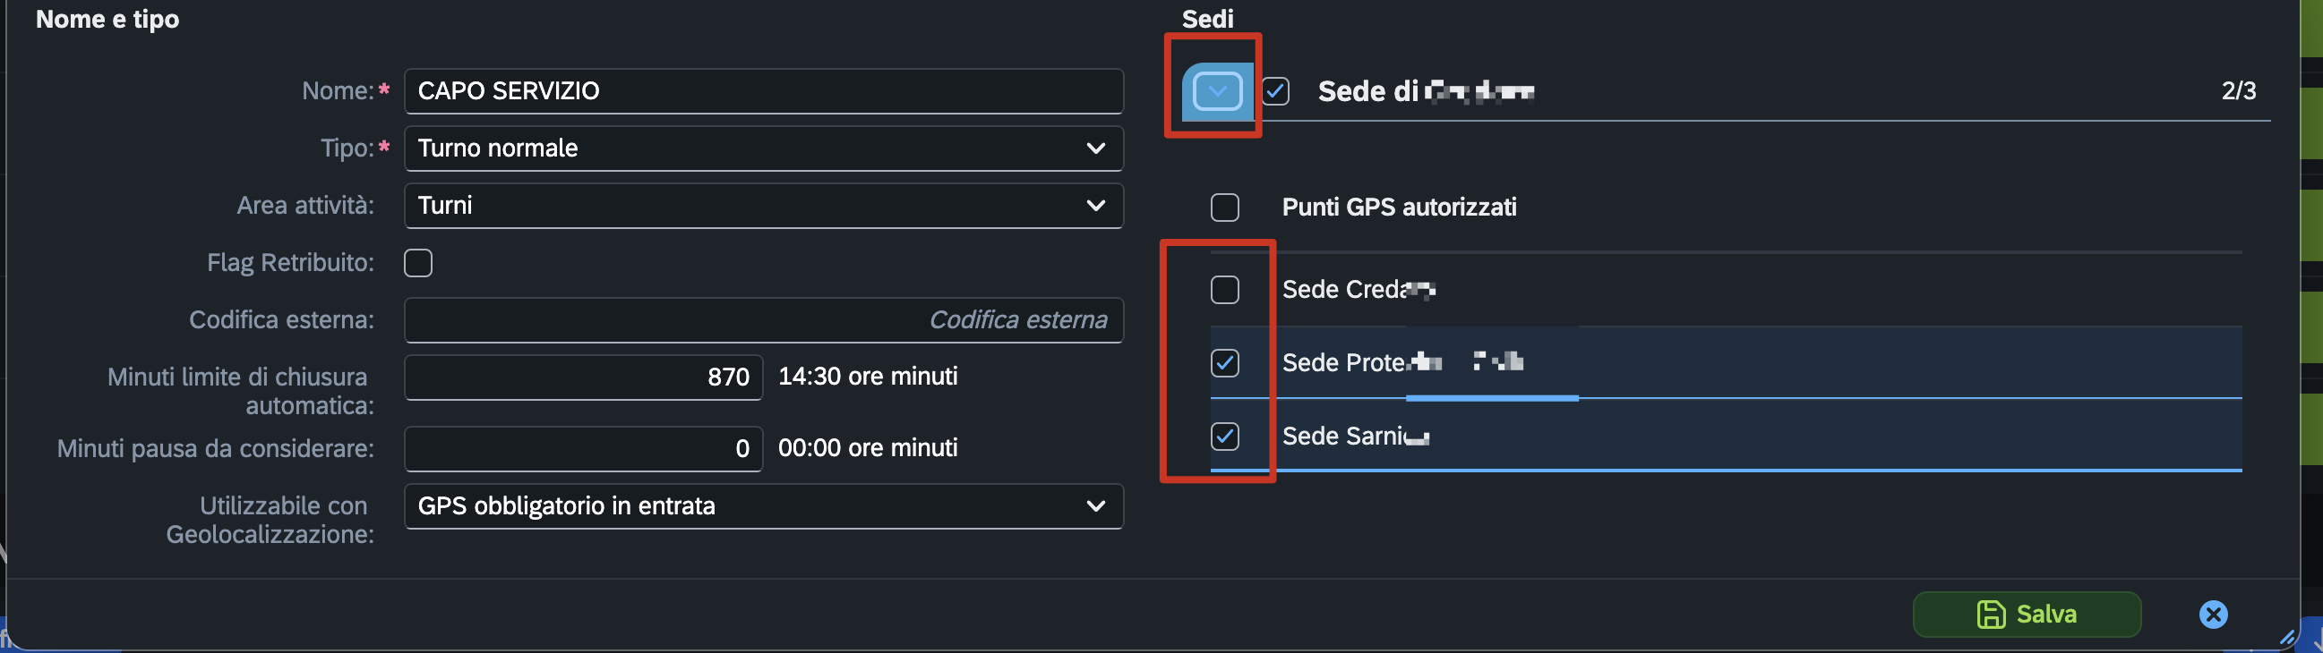The height and width of the screenshot is (653, 2323).
Task: Check the Sede Creda checkbox
Action: click(x=1224, y=290)
